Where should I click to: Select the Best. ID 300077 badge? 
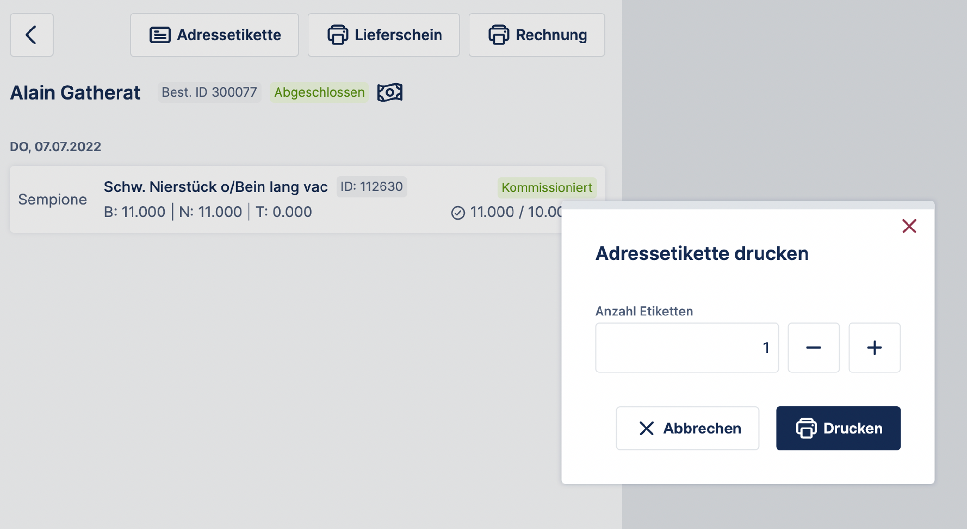point(209,92)
